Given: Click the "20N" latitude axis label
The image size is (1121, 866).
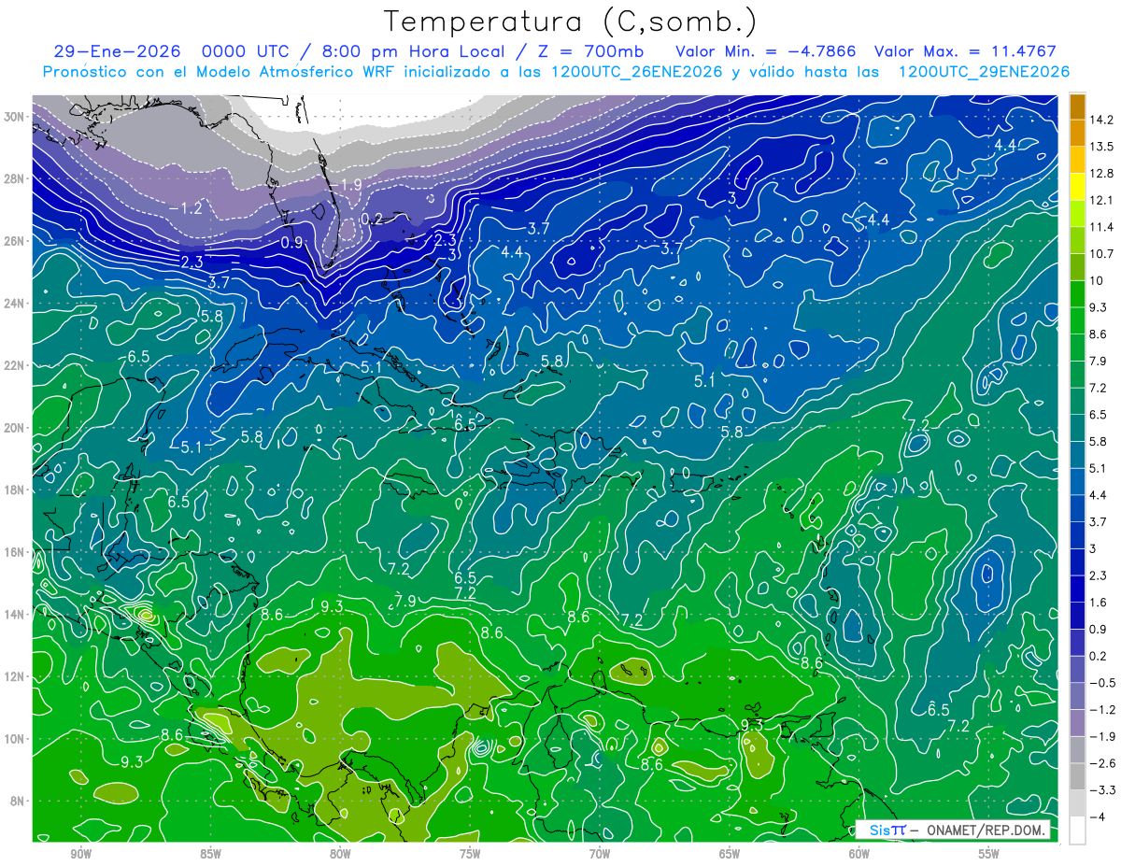Looking at the screenshot, I should (x=14, y=427).
